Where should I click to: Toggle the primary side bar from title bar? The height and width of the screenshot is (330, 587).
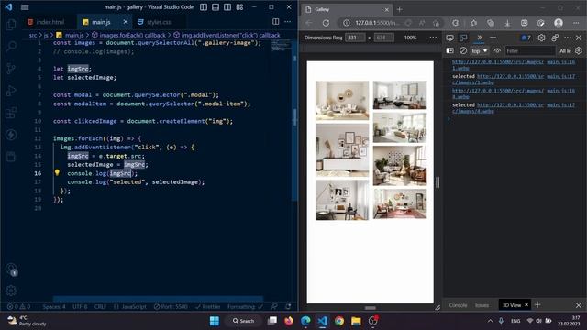204,7
